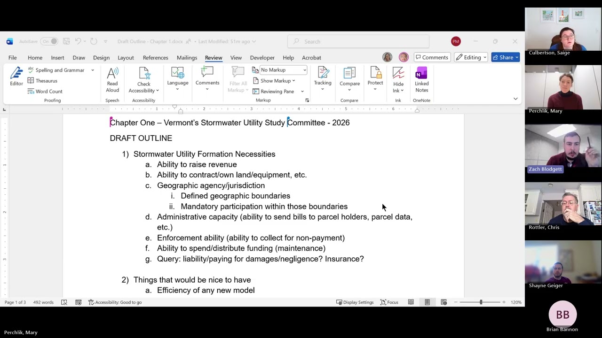This screenshot has height=338, width=602.
Task: Select Brian Bannon's BB participant tile
Action: pos(562,315)
